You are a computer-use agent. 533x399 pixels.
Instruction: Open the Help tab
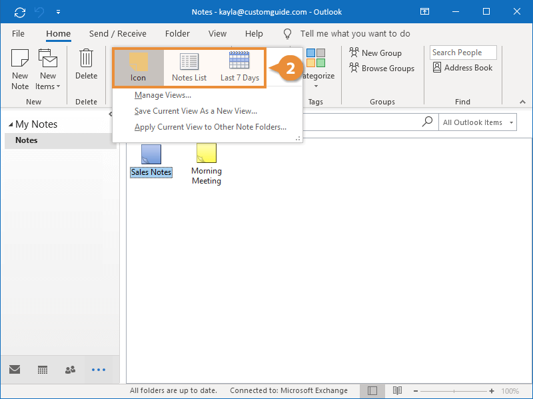pyautogui.click(x=254, y=34)
